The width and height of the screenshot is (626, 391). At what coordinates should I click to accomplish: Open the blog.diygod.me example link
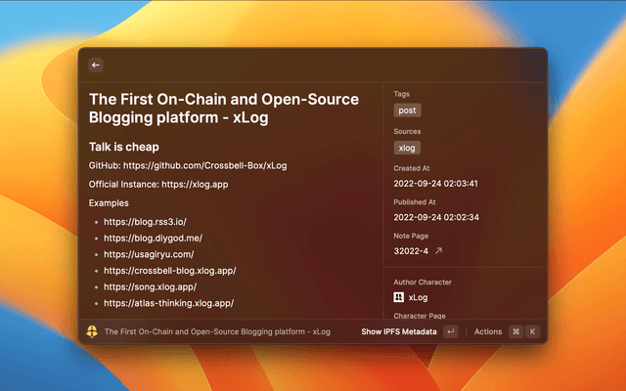tap(153, 238)
